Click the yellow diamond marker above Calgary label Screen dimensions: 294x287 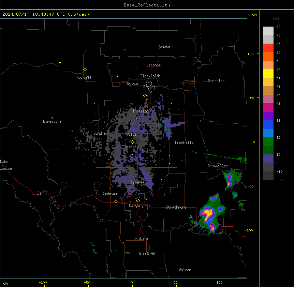(138, 201)
